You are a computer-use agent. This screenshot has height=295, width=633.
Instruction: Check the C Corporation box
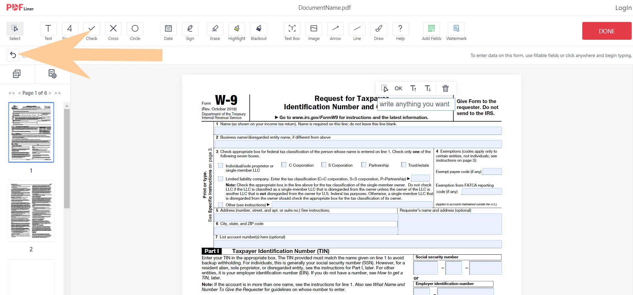click(284, 165)
